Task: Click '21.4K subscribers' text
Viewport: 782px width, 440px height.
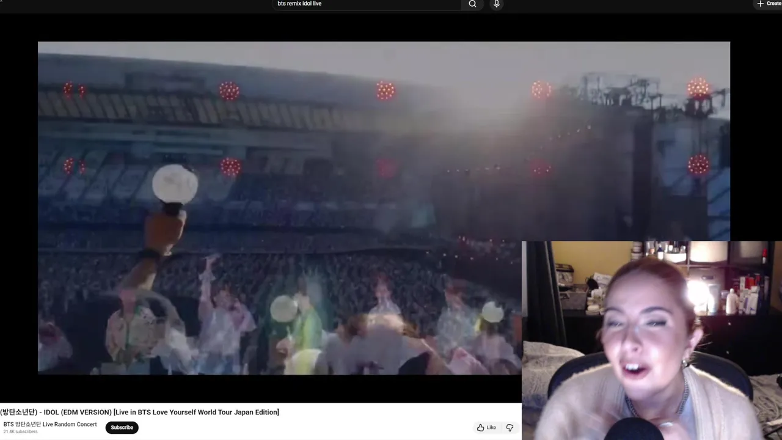Action: click(x=20, y=431)
